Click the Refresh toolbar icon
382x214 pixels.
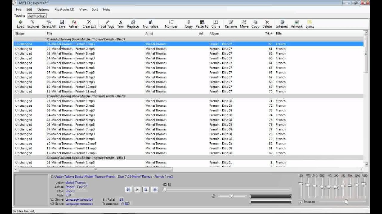74,24
